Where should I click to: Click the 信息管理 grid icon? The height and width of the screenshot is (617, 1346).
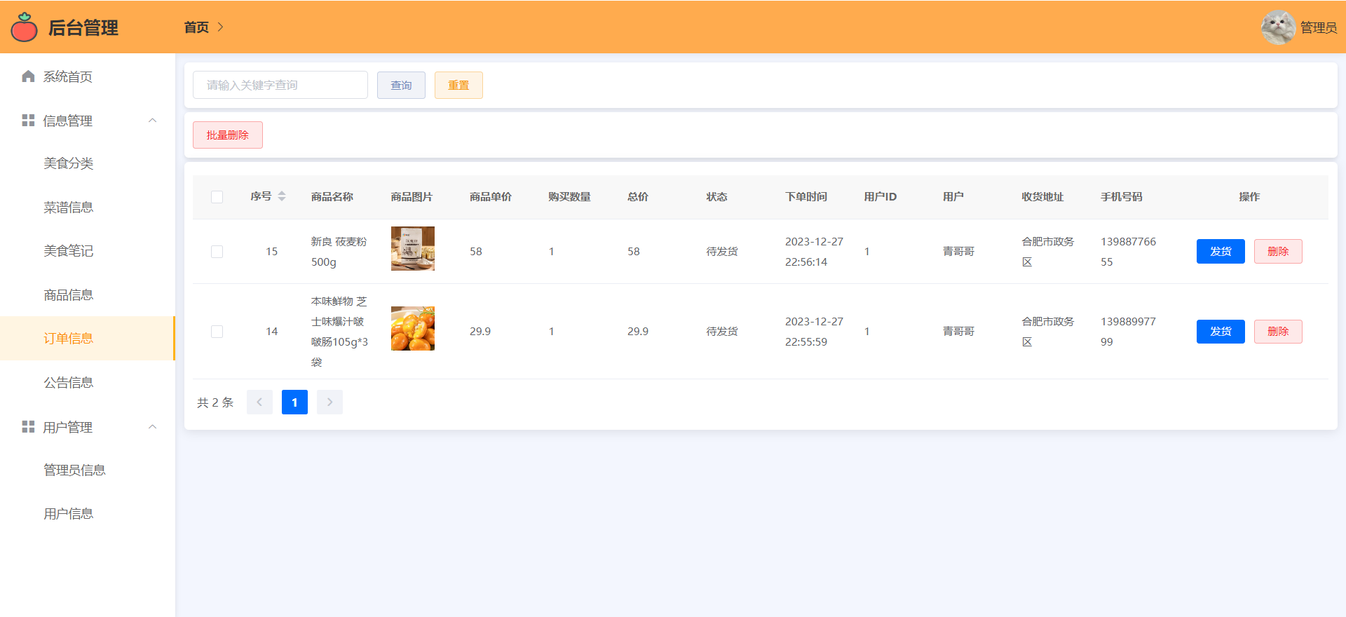coord(28,121)
